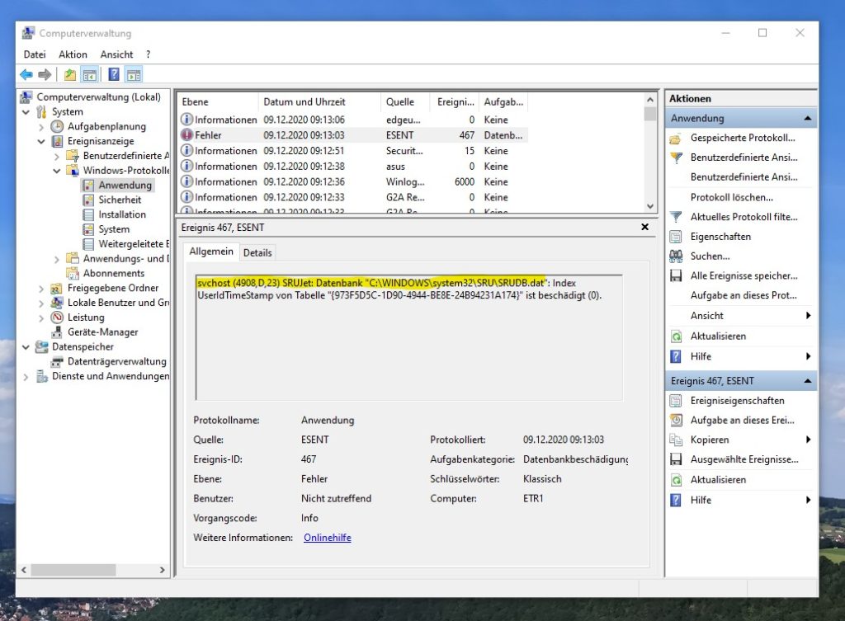Click the Aufgabe an dieses Ereignis icon
Screen dimensions: 845x621
pyautogui.click(x=676, y=420)
